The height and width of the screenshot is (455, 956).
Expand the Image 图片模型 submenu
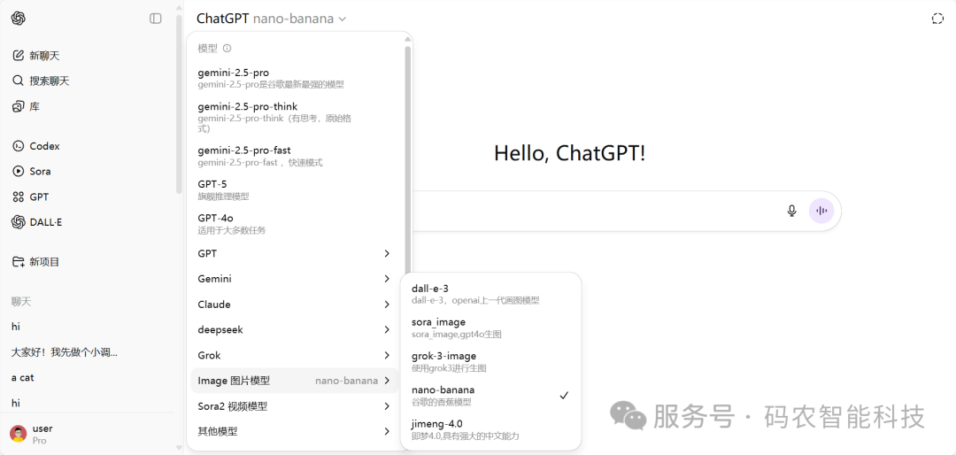pyautogui.click(x=295, y=381)
